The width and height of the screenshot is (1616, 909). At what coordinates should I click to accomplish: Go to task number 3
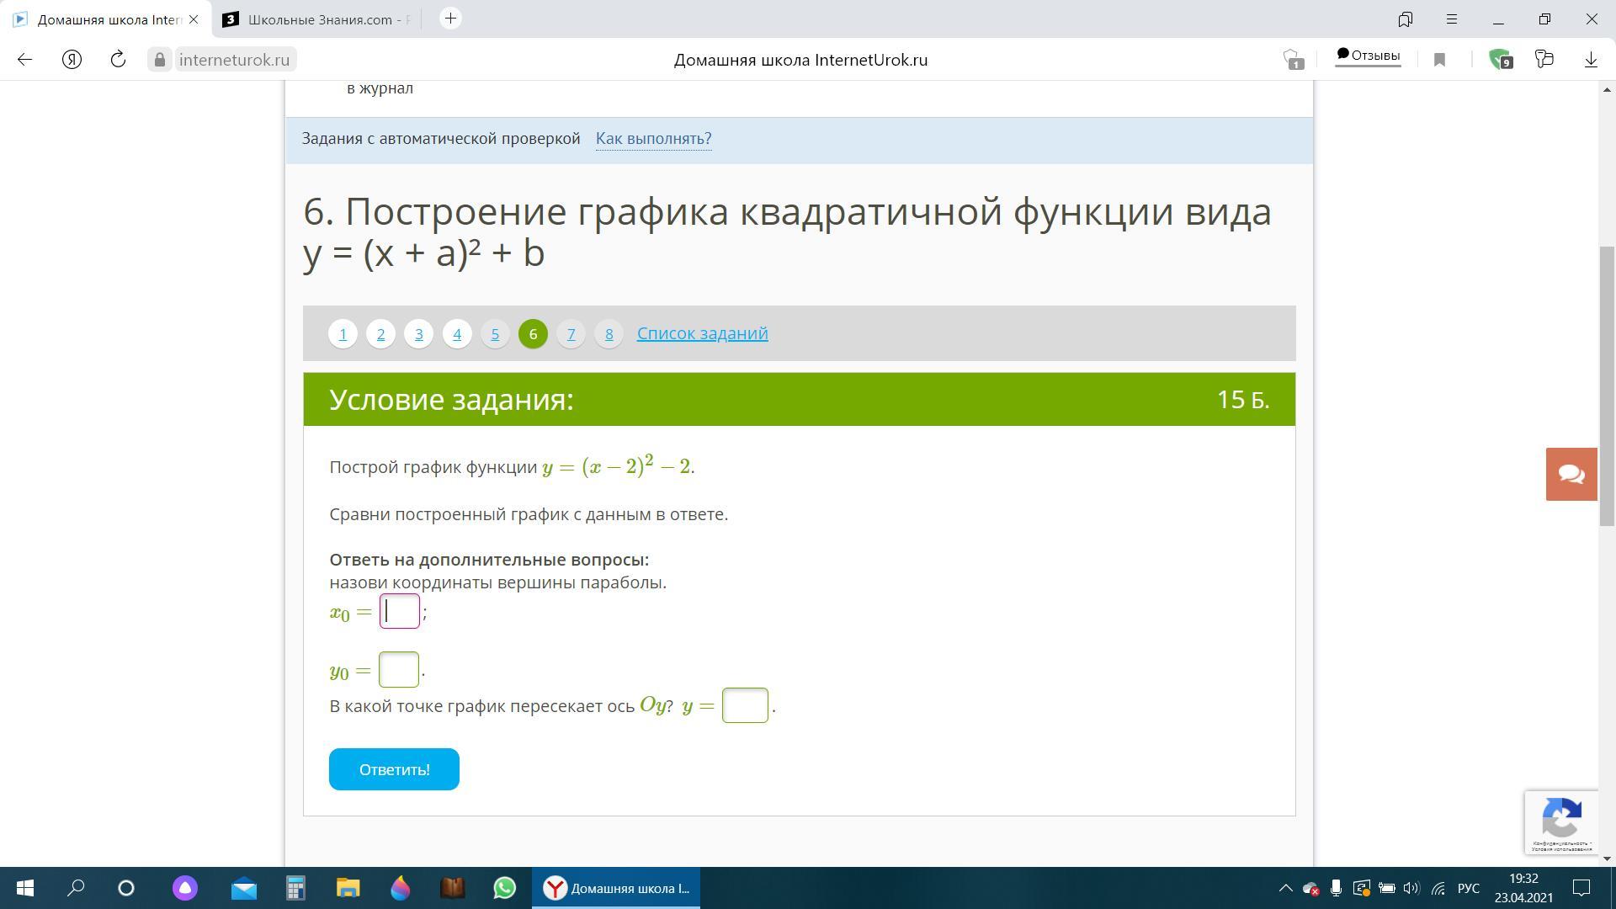click(x=418, y=334)
